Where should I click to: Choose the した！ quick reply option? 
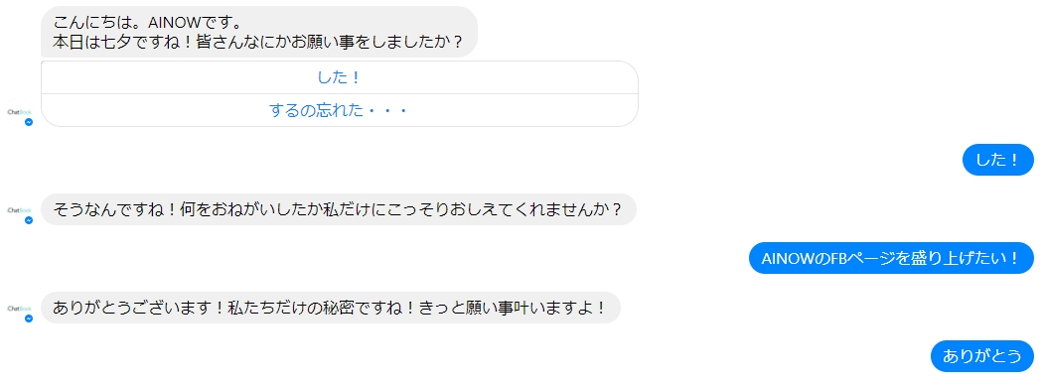point(340,77)
